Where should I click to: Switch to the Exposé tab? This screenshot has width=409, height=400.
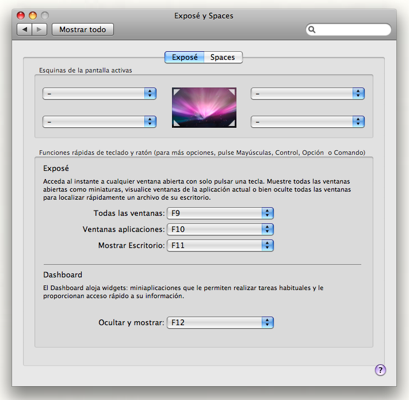click(x=185, y=57)
